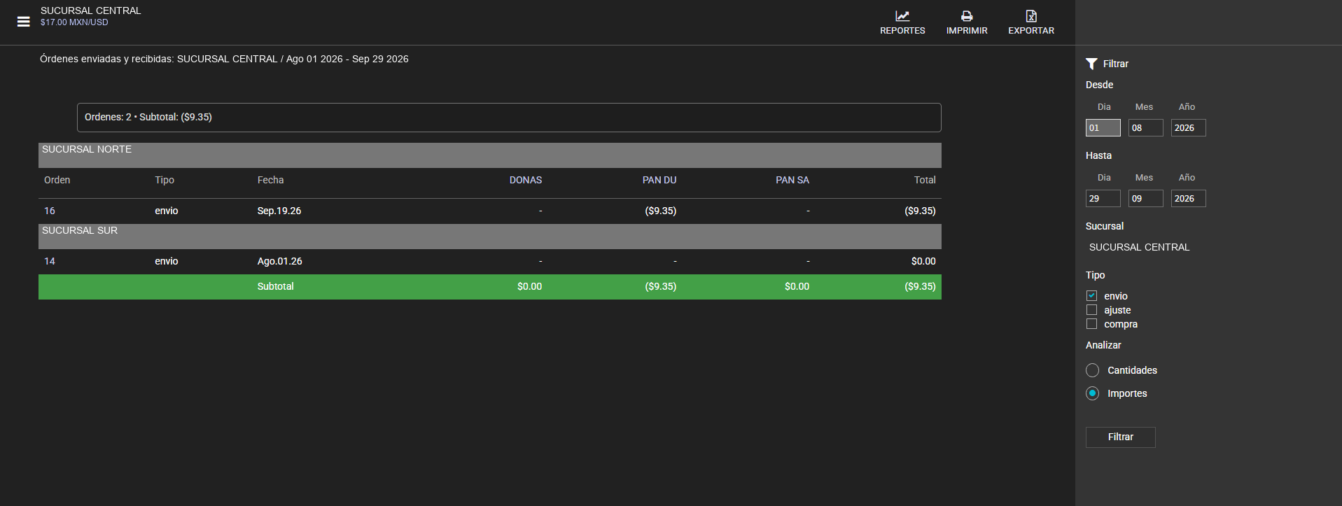Click the $17.00 MXN/USD exchange rate
Viewport: 1342px width, 506px height.
pos(74,22)
